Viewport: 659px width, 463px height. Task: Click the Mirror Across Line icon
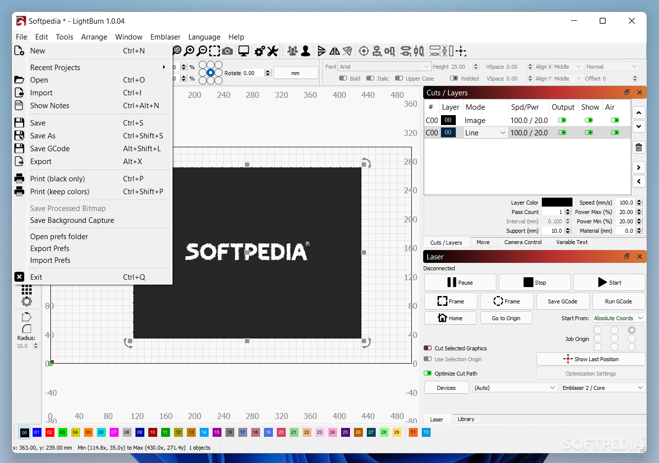(x=348, y=51)
